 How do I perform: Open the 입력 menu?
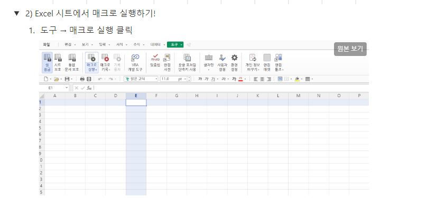pyautogui.click(x=102, y=44)
